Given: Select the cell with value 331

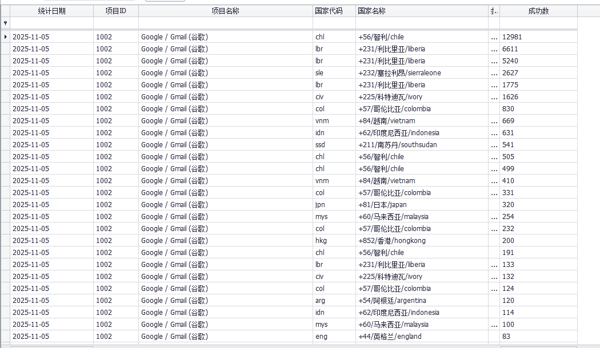Looking at the screenshot, I should pos(538,192).
